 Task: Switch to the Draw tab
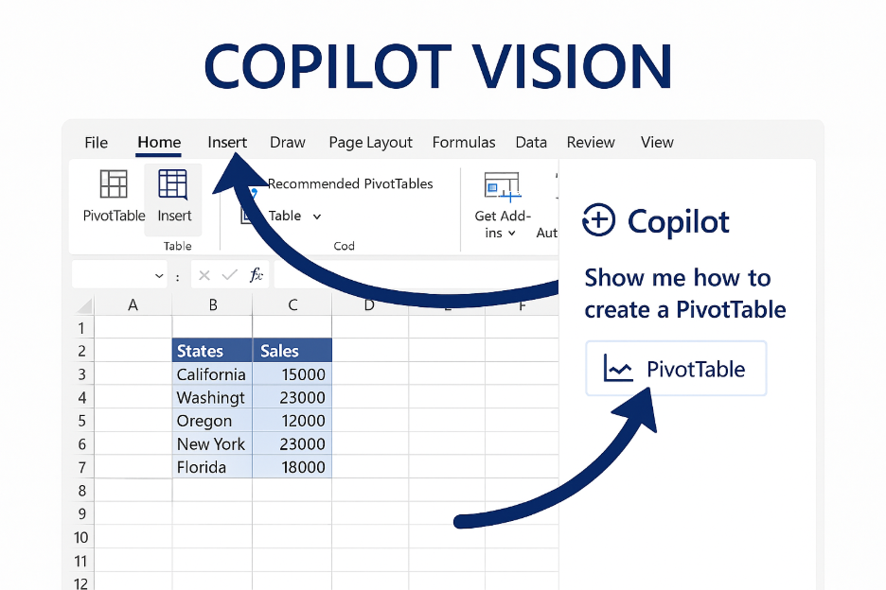click(x=288, y=142)
